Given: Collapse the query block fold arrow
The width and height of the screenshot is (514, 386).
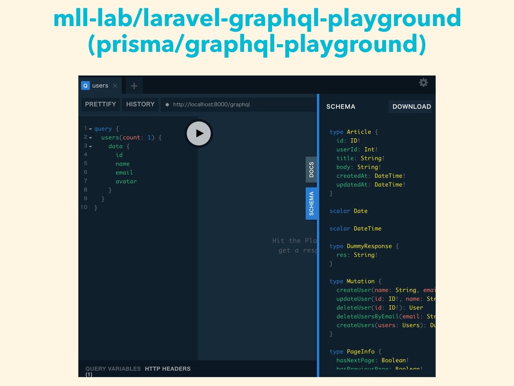Looking at the screenshot, I should click(x=90, y=129).
